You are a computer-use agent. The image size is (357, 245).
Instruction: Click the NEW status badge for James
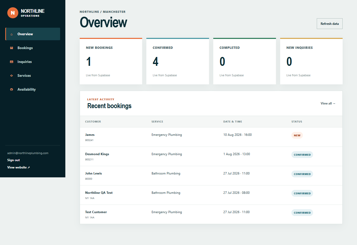pyautogui.click(x=297, y=135)
